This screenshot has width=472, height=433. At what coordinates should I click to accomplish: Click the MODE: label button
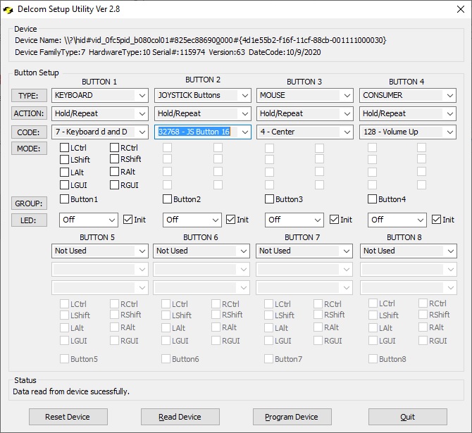pyautogui.click(x=29, y=149)
